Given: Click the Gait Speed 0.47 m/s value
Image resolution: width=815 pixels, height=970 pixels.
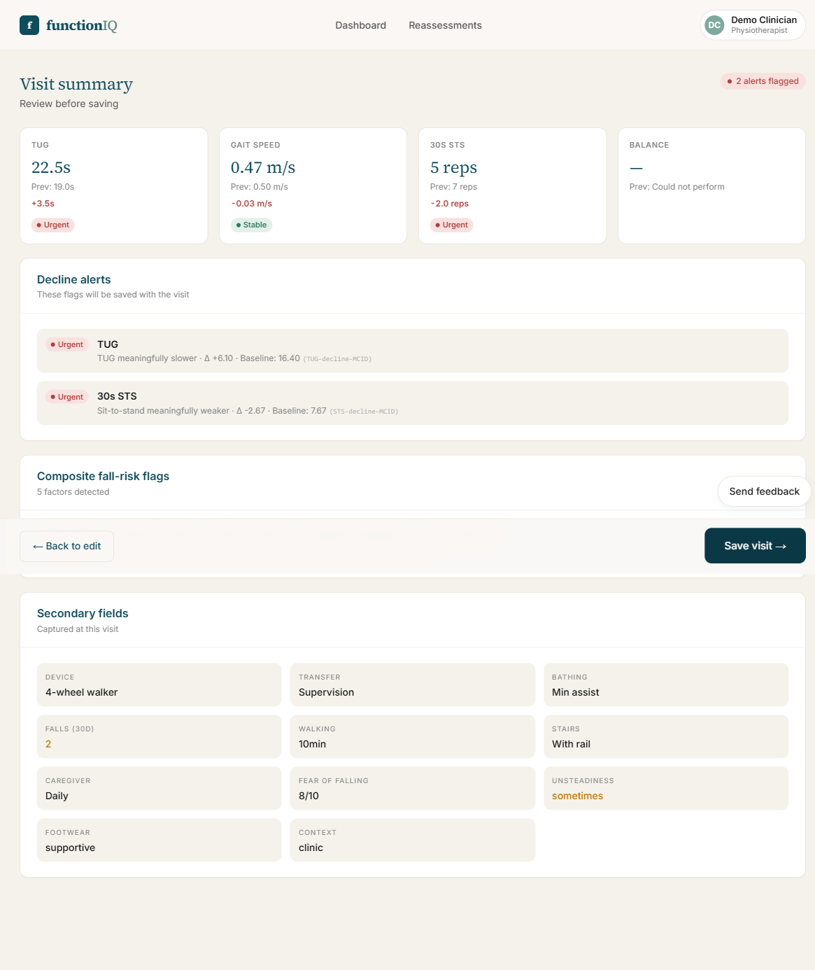Looking at the screenshot, I should point(263,167).
